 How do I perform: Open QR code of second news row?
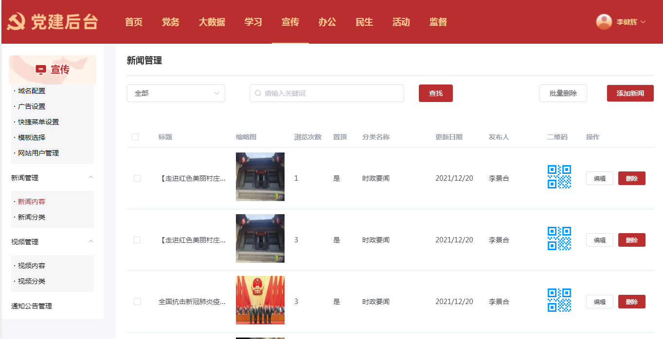(x=559, y=238)
